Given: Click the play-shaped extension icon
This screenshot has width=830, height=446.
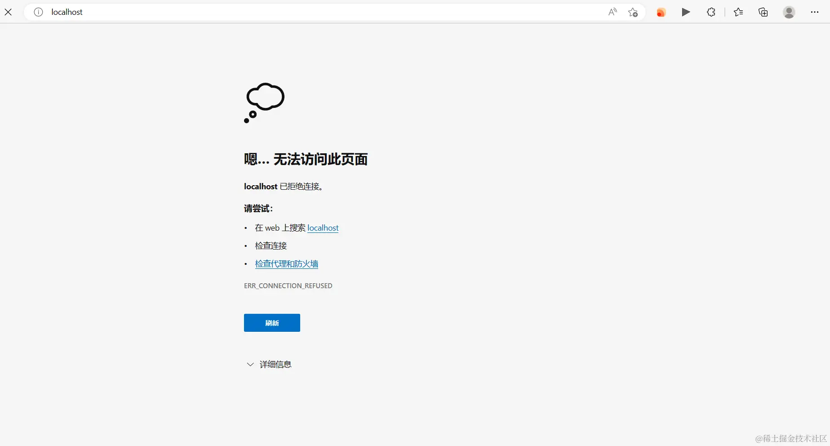Looking at the screenshot, I should pyautogui.click(x=686, y=12).
